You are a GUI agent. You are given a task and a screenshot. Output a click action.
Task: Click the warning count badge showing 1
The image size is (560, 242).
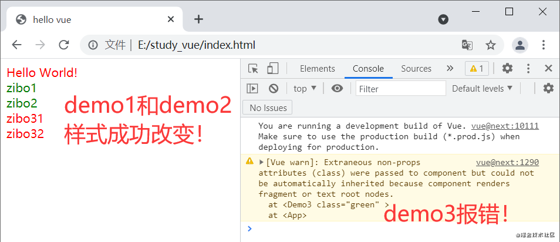coord(477,69)
